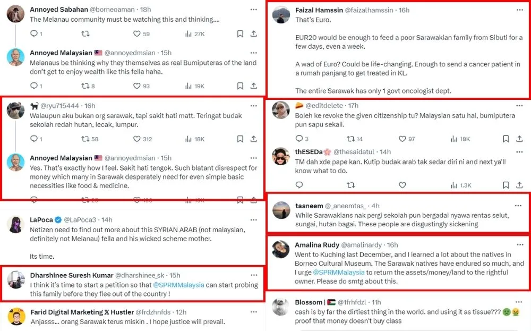Click Faizal Hamssin's profile avatar
Screen dimensions: 531x331
[x=281, y=15]
